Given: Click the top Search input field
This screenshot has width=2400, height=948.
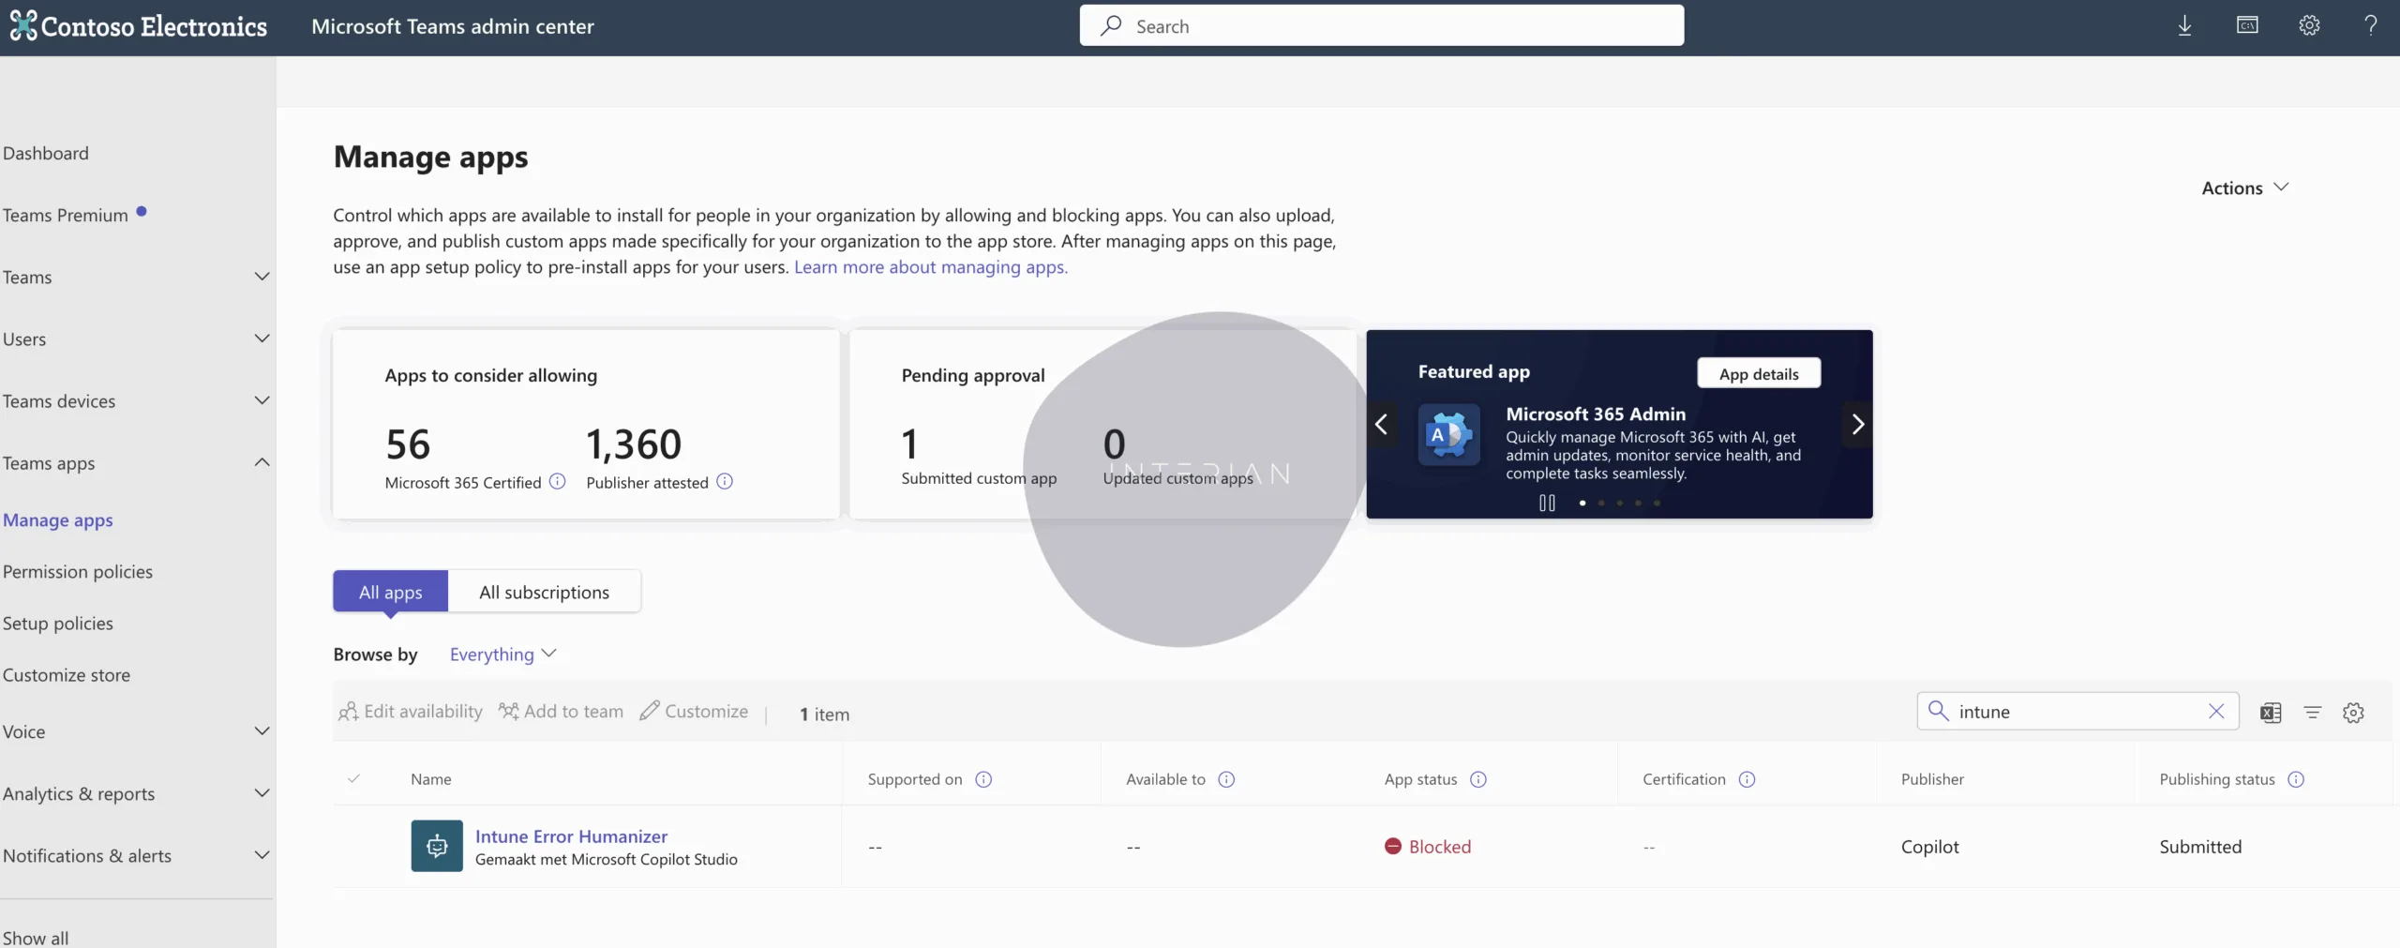Looking at the screenshot, I should point(1381,26).
